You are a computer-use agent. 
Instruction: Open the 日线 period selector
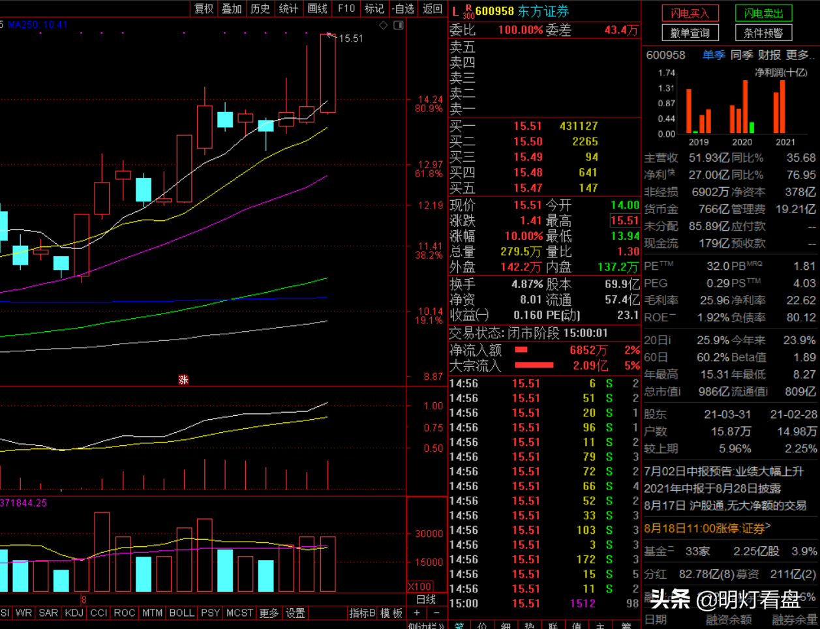click(426, 600)
